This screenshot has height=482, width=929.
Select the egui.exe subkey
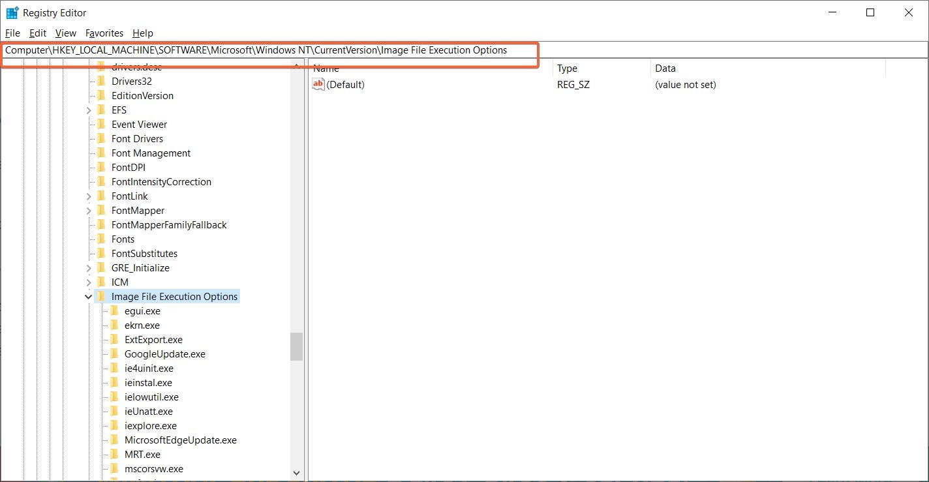[142, 311]
